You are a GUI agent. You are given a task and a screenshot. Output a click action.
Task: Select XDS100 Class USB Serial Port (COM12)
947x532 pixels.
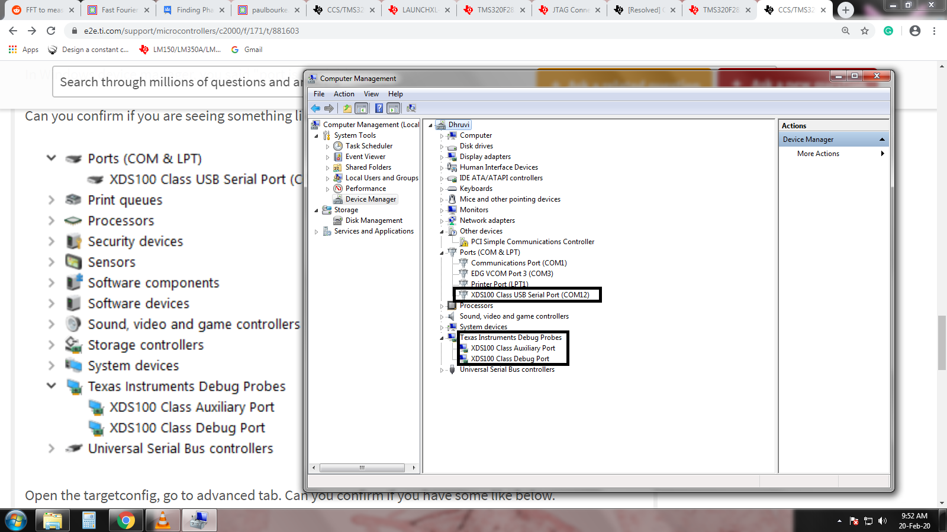coord(530,295)
